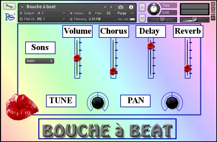The width and height of the screenshot is (217, 142).
Task: Toggle the AUX sends button
Action: tap(213, 13)
